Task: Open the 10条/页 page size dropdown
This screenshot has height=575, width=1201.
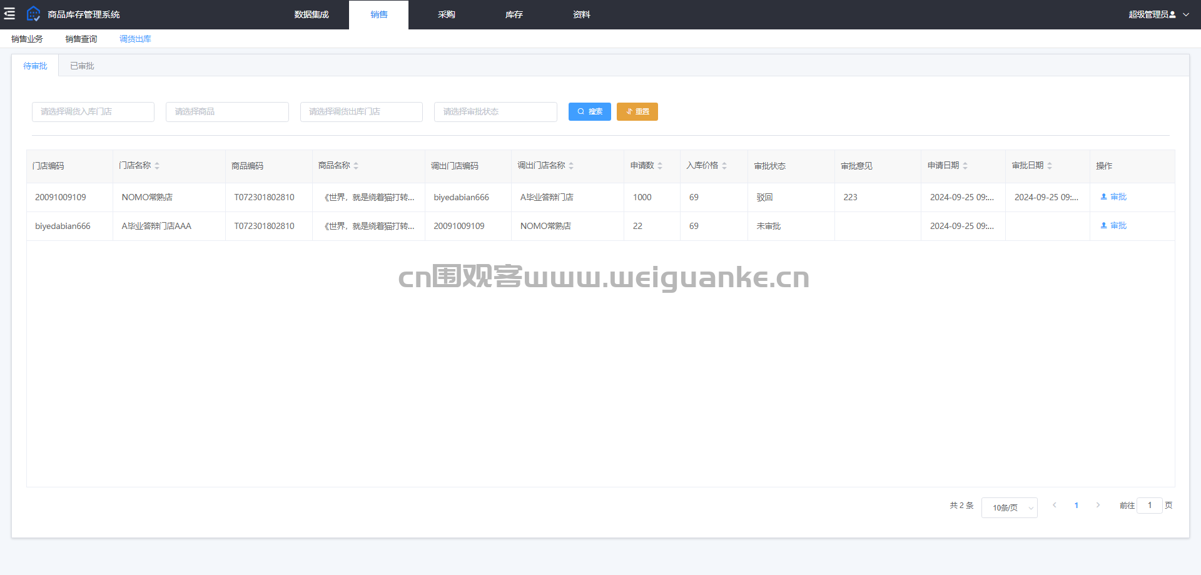Action: [1010, 507]
